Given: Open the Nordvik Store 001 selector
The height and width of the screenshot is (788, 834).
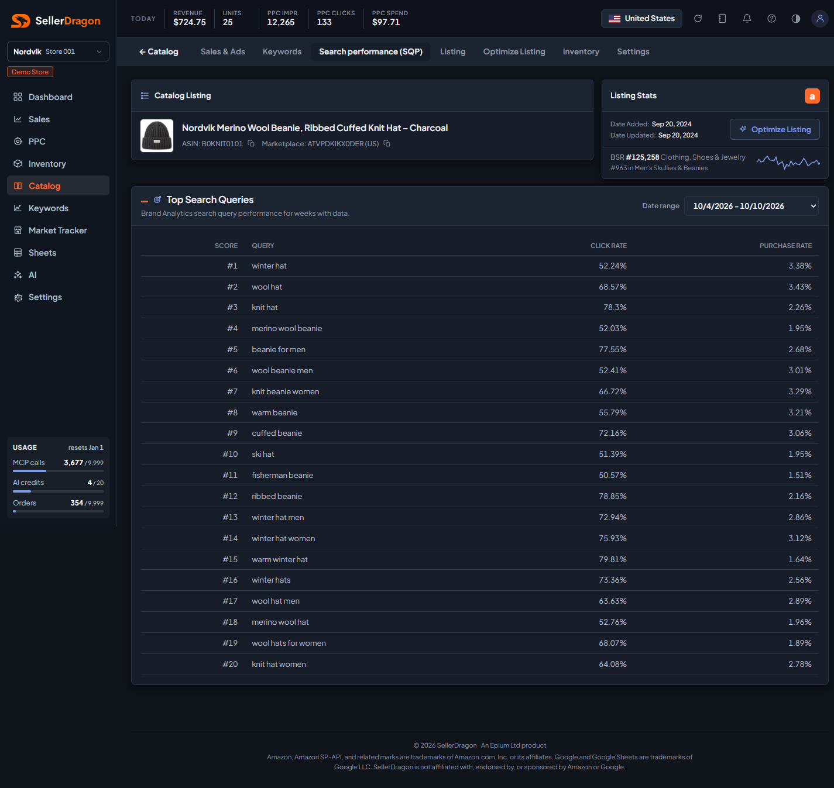Looking at the screenshot, I should 58,51.
